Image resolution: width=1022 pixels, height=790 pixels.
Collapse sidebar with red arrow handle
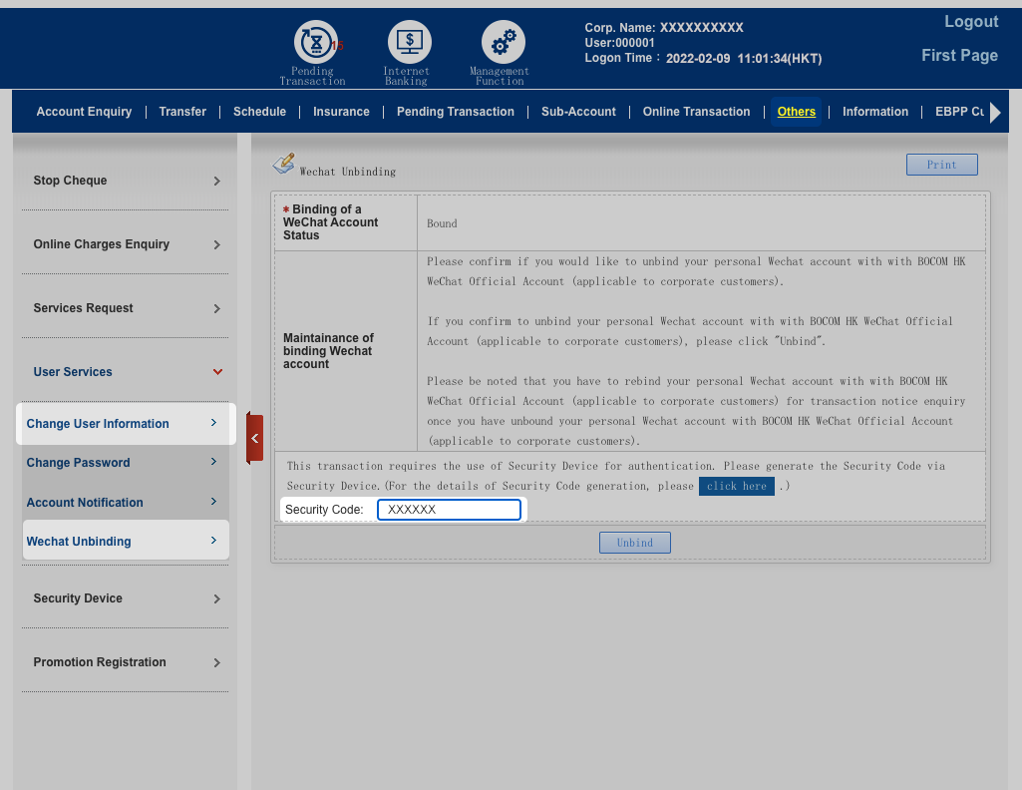pyautogui.click(x=254, y=439)
